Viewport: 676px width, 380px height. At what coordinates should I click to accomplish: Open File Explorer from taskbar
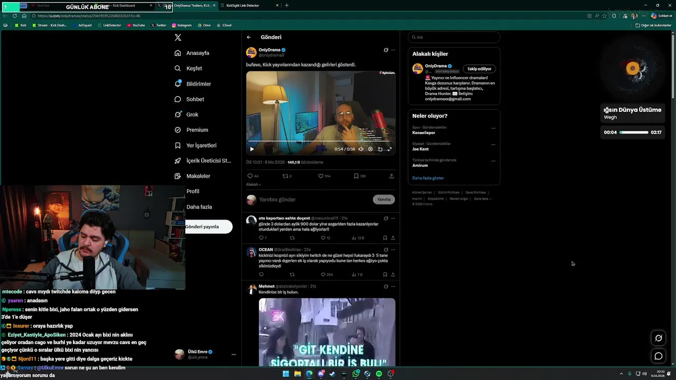pyautogui.click(x=297, y=374)
